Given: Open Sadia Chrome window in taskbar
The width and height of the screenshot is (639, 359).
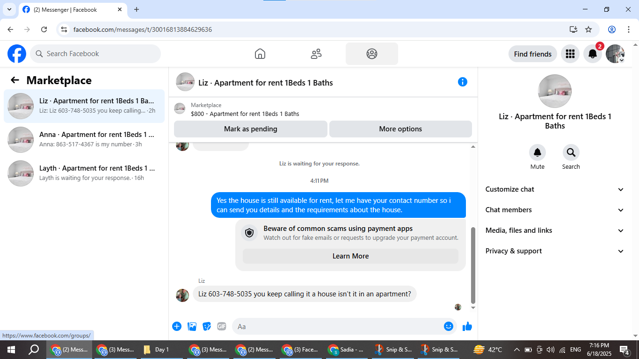Looking at the screenshot, I should tap(346, 350).
